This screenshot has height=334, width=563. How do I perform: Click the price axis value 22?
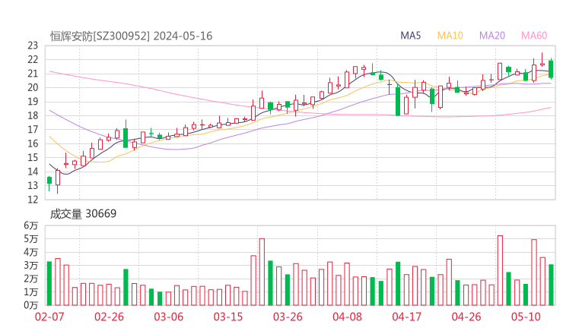33,59
